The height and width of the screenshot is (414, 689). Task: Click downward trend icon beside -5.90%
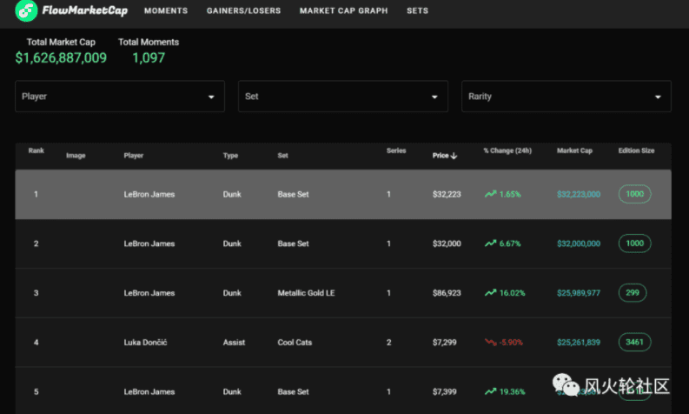coord(490,342)
